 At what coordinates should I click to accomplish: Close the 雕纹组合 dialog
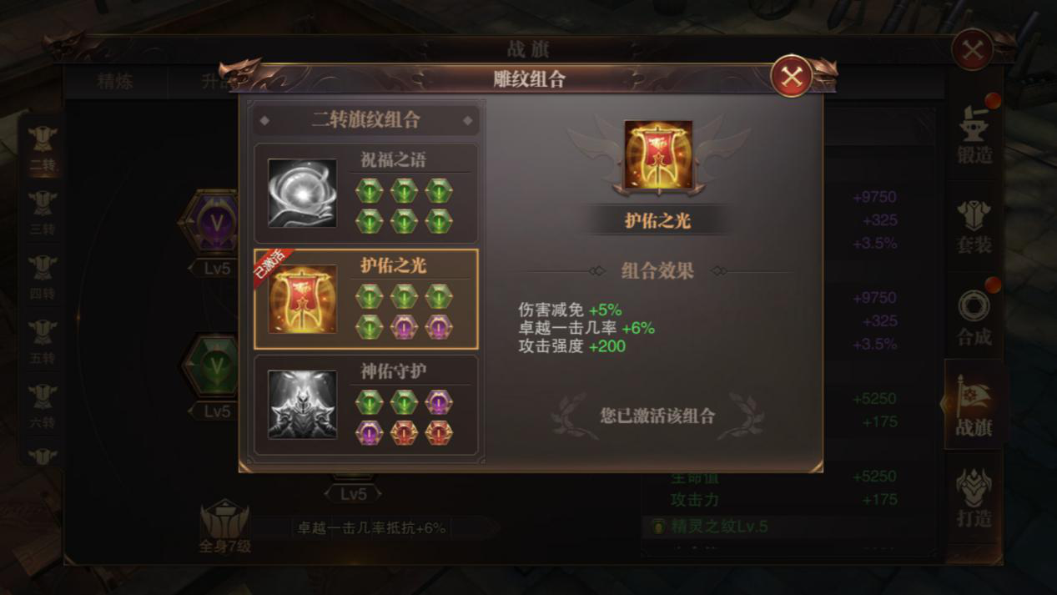click(x=792, y=77)
